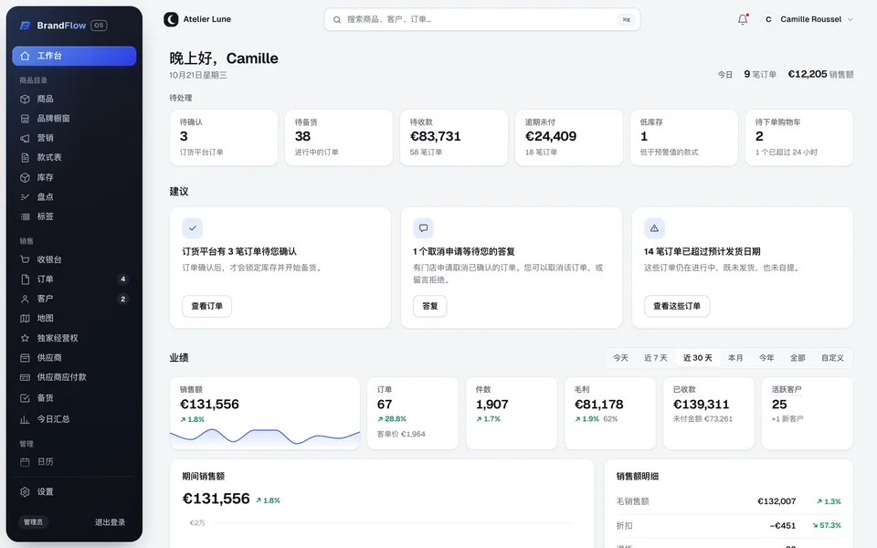The image size is (877, 548).
Task: Click the 查看订单 button
Action: click(207, 306)
